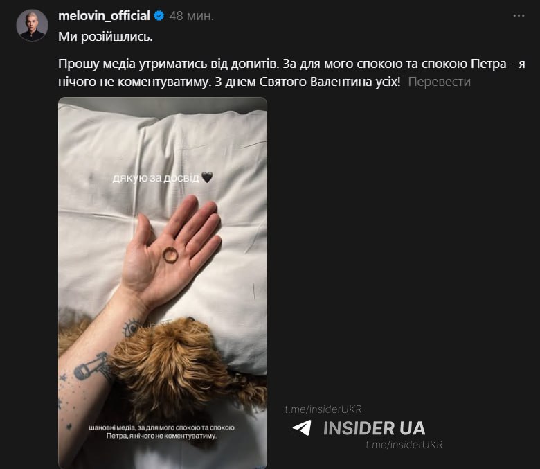540x469 pixels.
Task: Click the gold ring in the palm
Action: click(x=170, y=255)
